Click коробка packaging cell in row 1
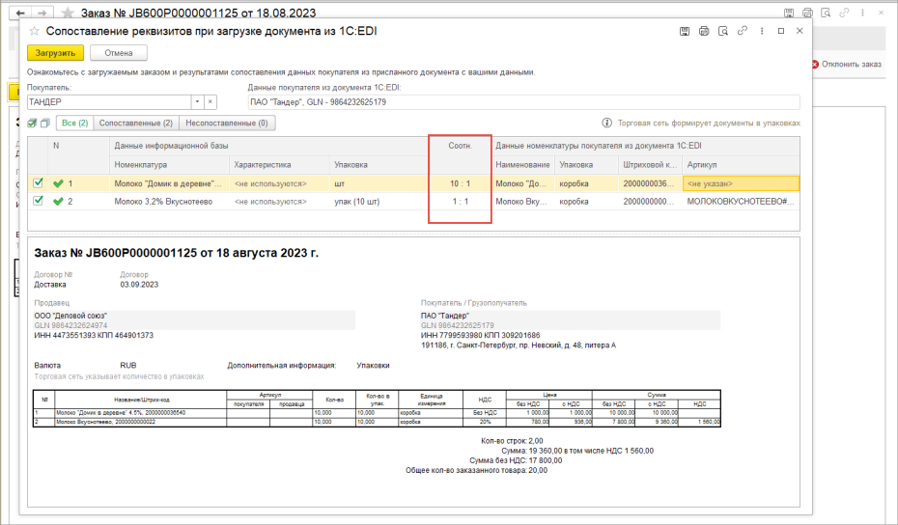The image size is (898, 525). pyautogui.click(x=586, y=183)
